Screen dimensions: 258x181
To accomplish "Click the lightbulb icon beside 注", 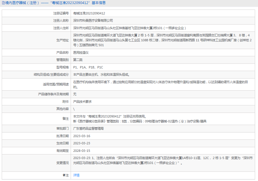I will point(64,175).
